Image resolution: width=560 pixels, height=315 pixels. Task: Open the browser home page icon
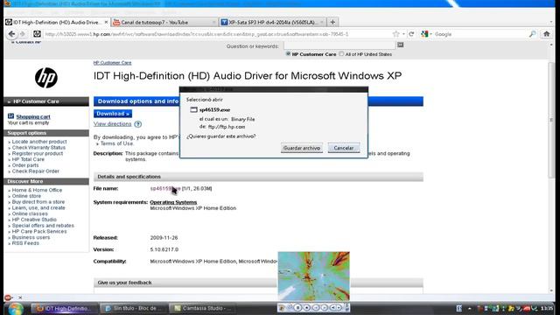tap(546, 34)
